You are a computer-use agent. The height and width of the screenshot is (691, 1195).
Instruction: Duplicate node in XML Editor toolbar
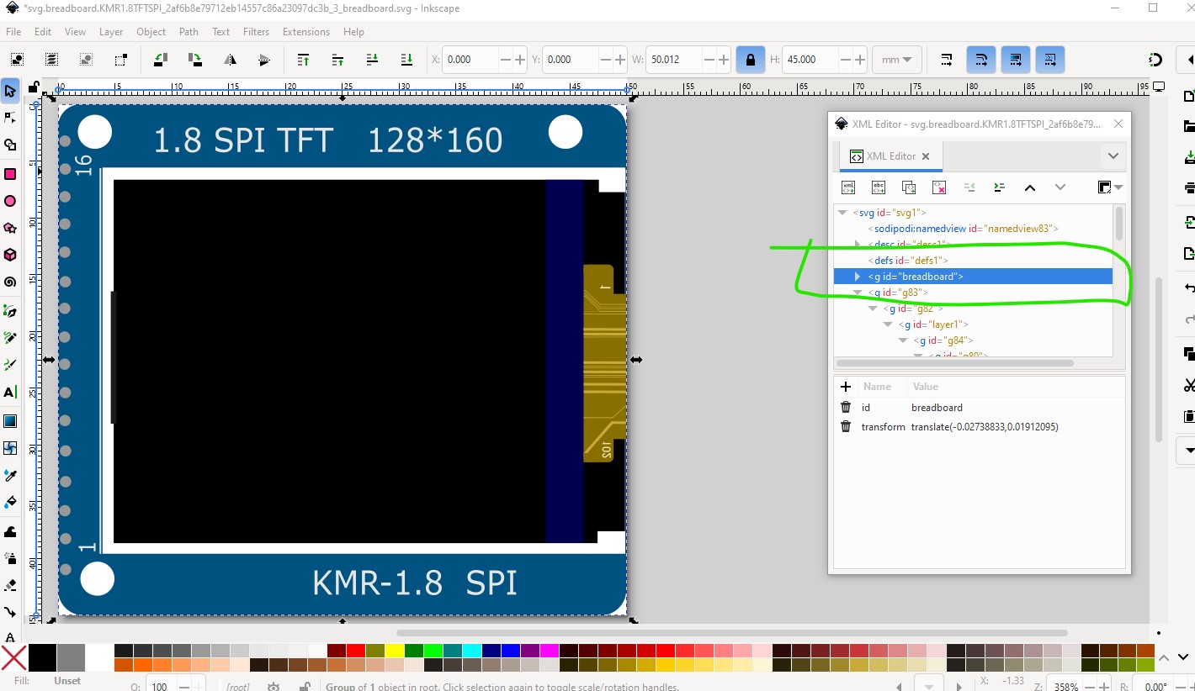click(x=909, y=187)
